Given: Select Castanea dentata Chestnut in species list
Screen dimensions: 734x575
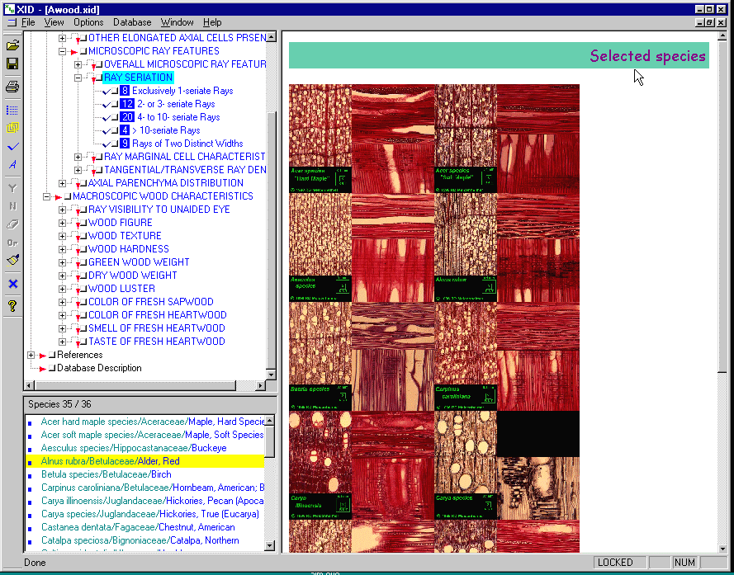Looking at the screenshot, I should click(x=137, y=527).
